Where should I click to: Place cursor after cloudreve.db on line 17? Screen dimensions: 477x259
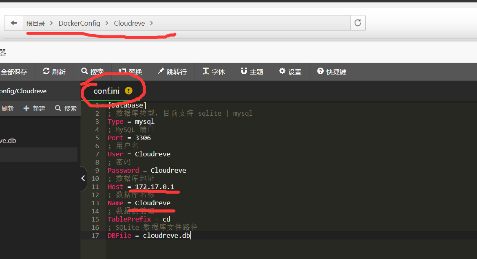(191, 236)
